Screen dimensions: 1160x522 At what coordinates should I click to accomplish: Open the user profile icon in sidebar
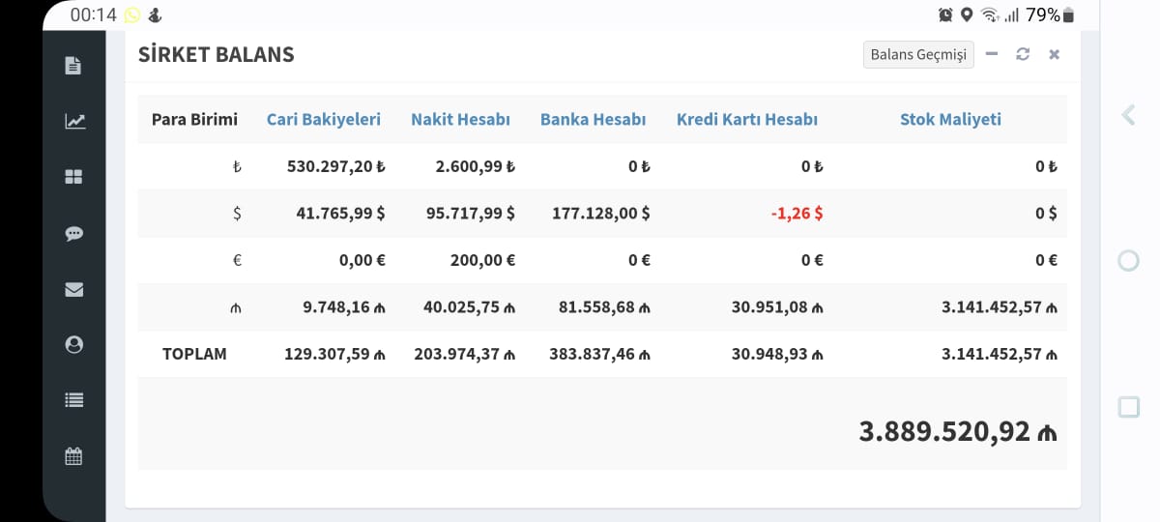(x=73, y=344)
